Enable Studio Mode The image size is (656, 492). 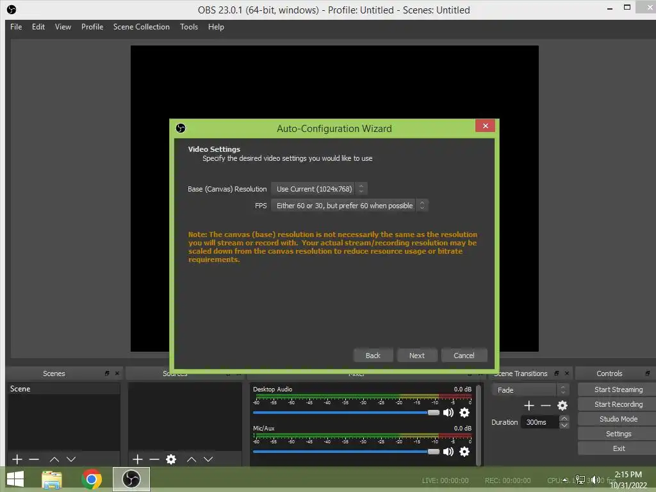pos(618,419)
